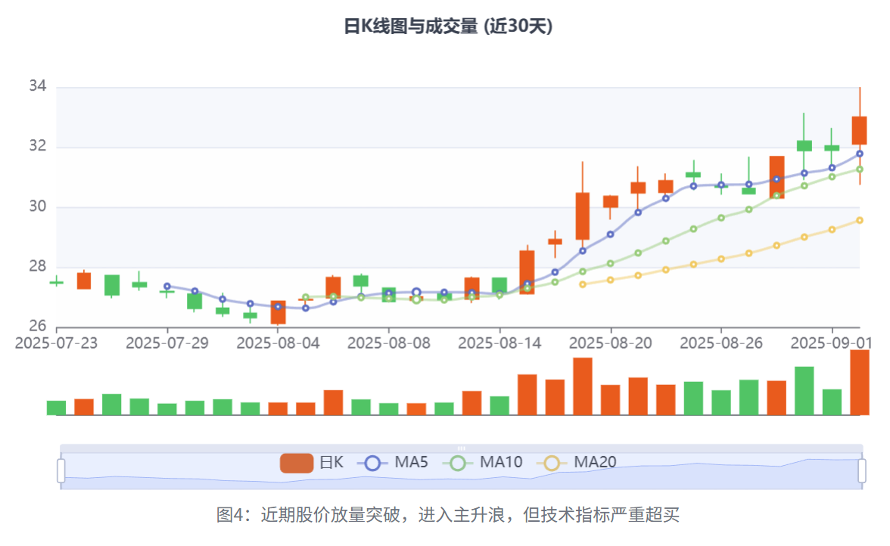Click the candlestick above 2025-07-23
Viewport: 890px width, 546px height.
point(56,282)
